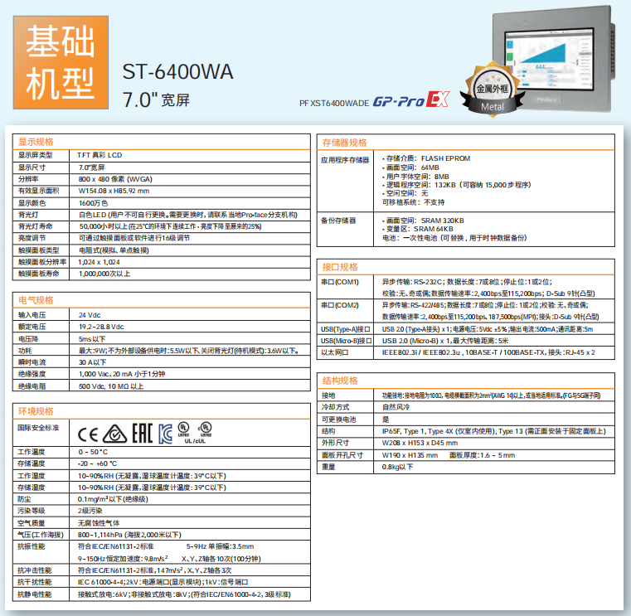
Task: Click the 环境规格 section header
Action: (36, 411)
